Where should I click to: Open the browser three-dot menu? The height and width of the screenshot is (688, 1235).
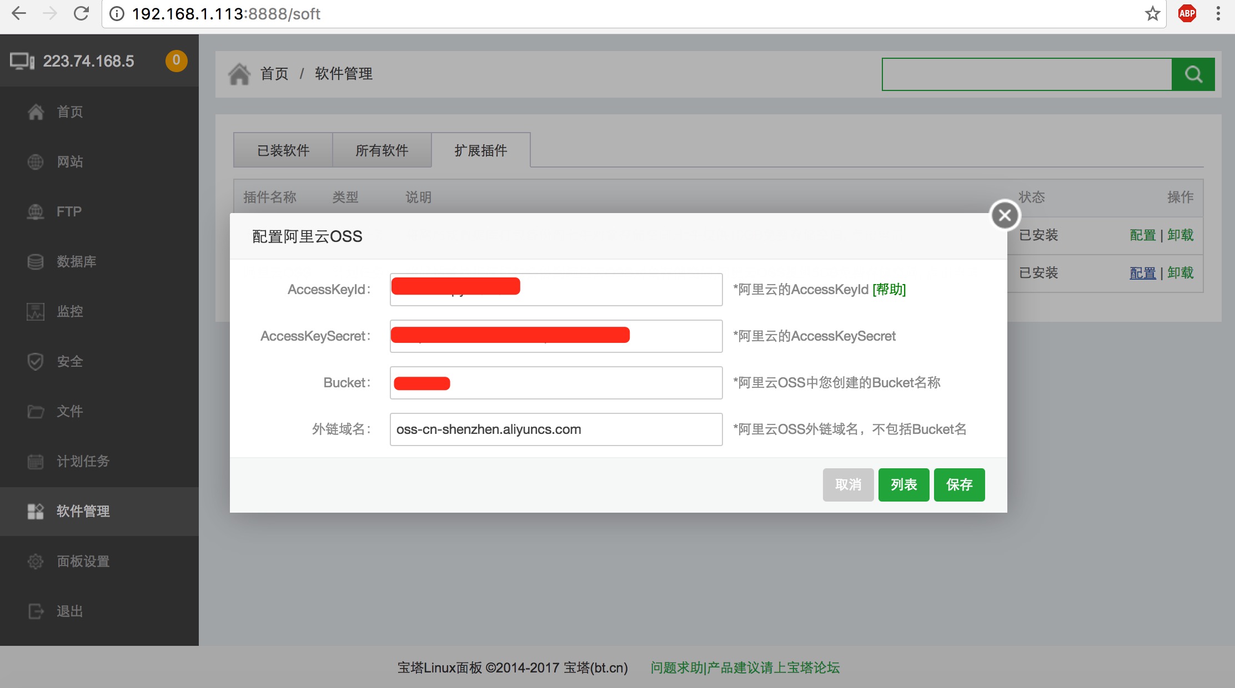click(x=1218, y=13)
